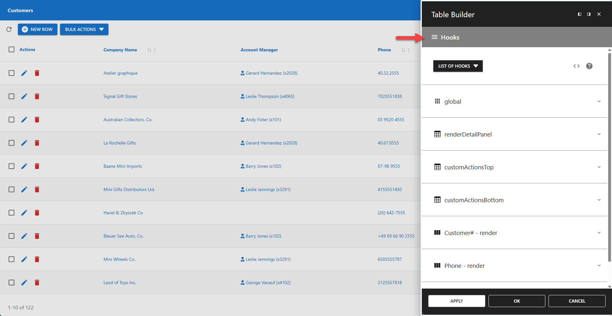
Task: Click the hamburger icon next to Hooks
Action: [x=434, y=37]
